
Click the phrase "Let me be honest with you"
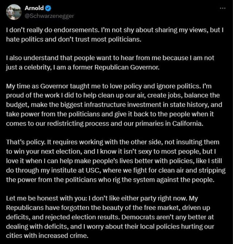(x=42, y=198)
